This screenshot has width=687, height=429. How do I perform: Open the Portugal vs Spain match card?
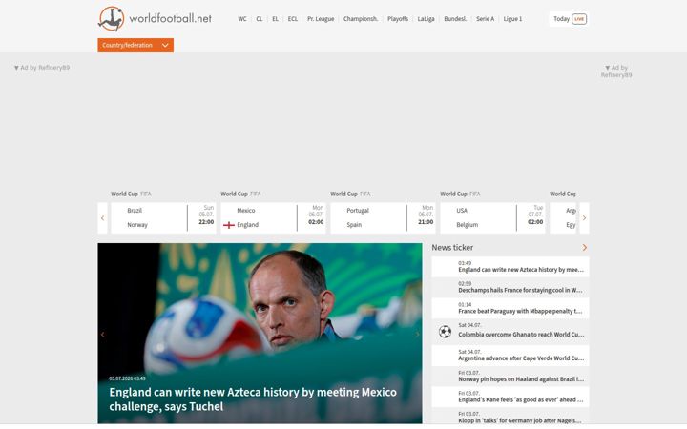[383, 218]
